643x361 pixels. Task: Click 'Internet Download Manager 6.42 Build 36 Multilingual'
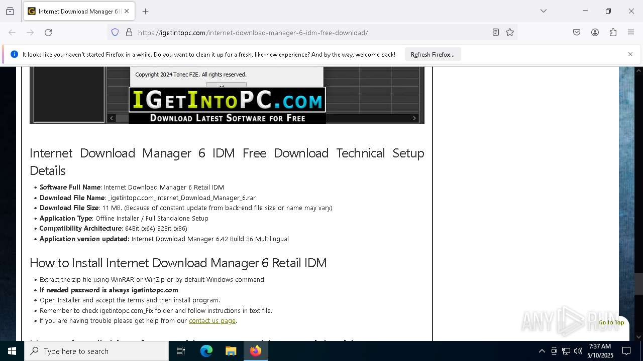coord(210,239)
